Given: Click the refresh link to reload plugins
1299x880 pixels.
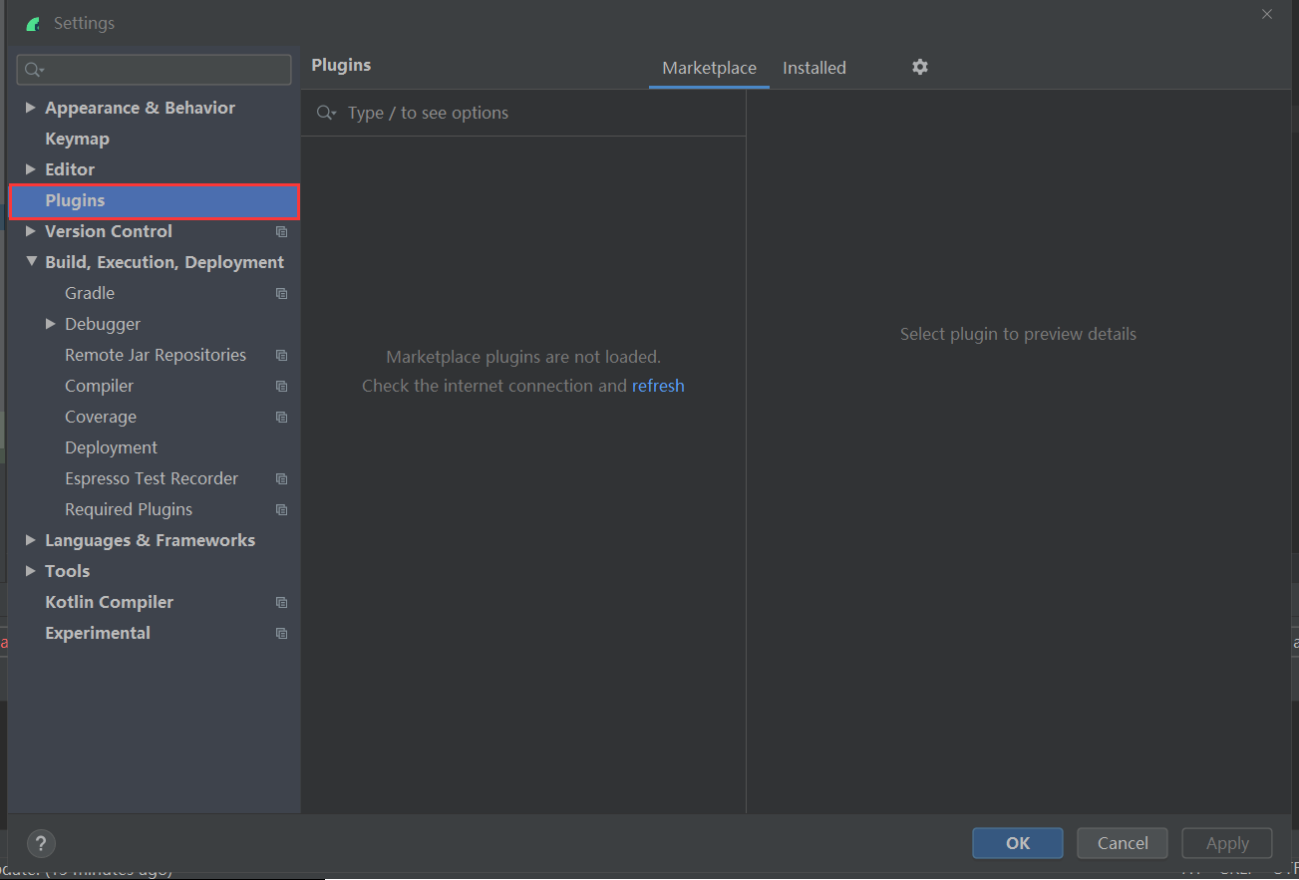Looking at the screenshot, I should 658,386.
